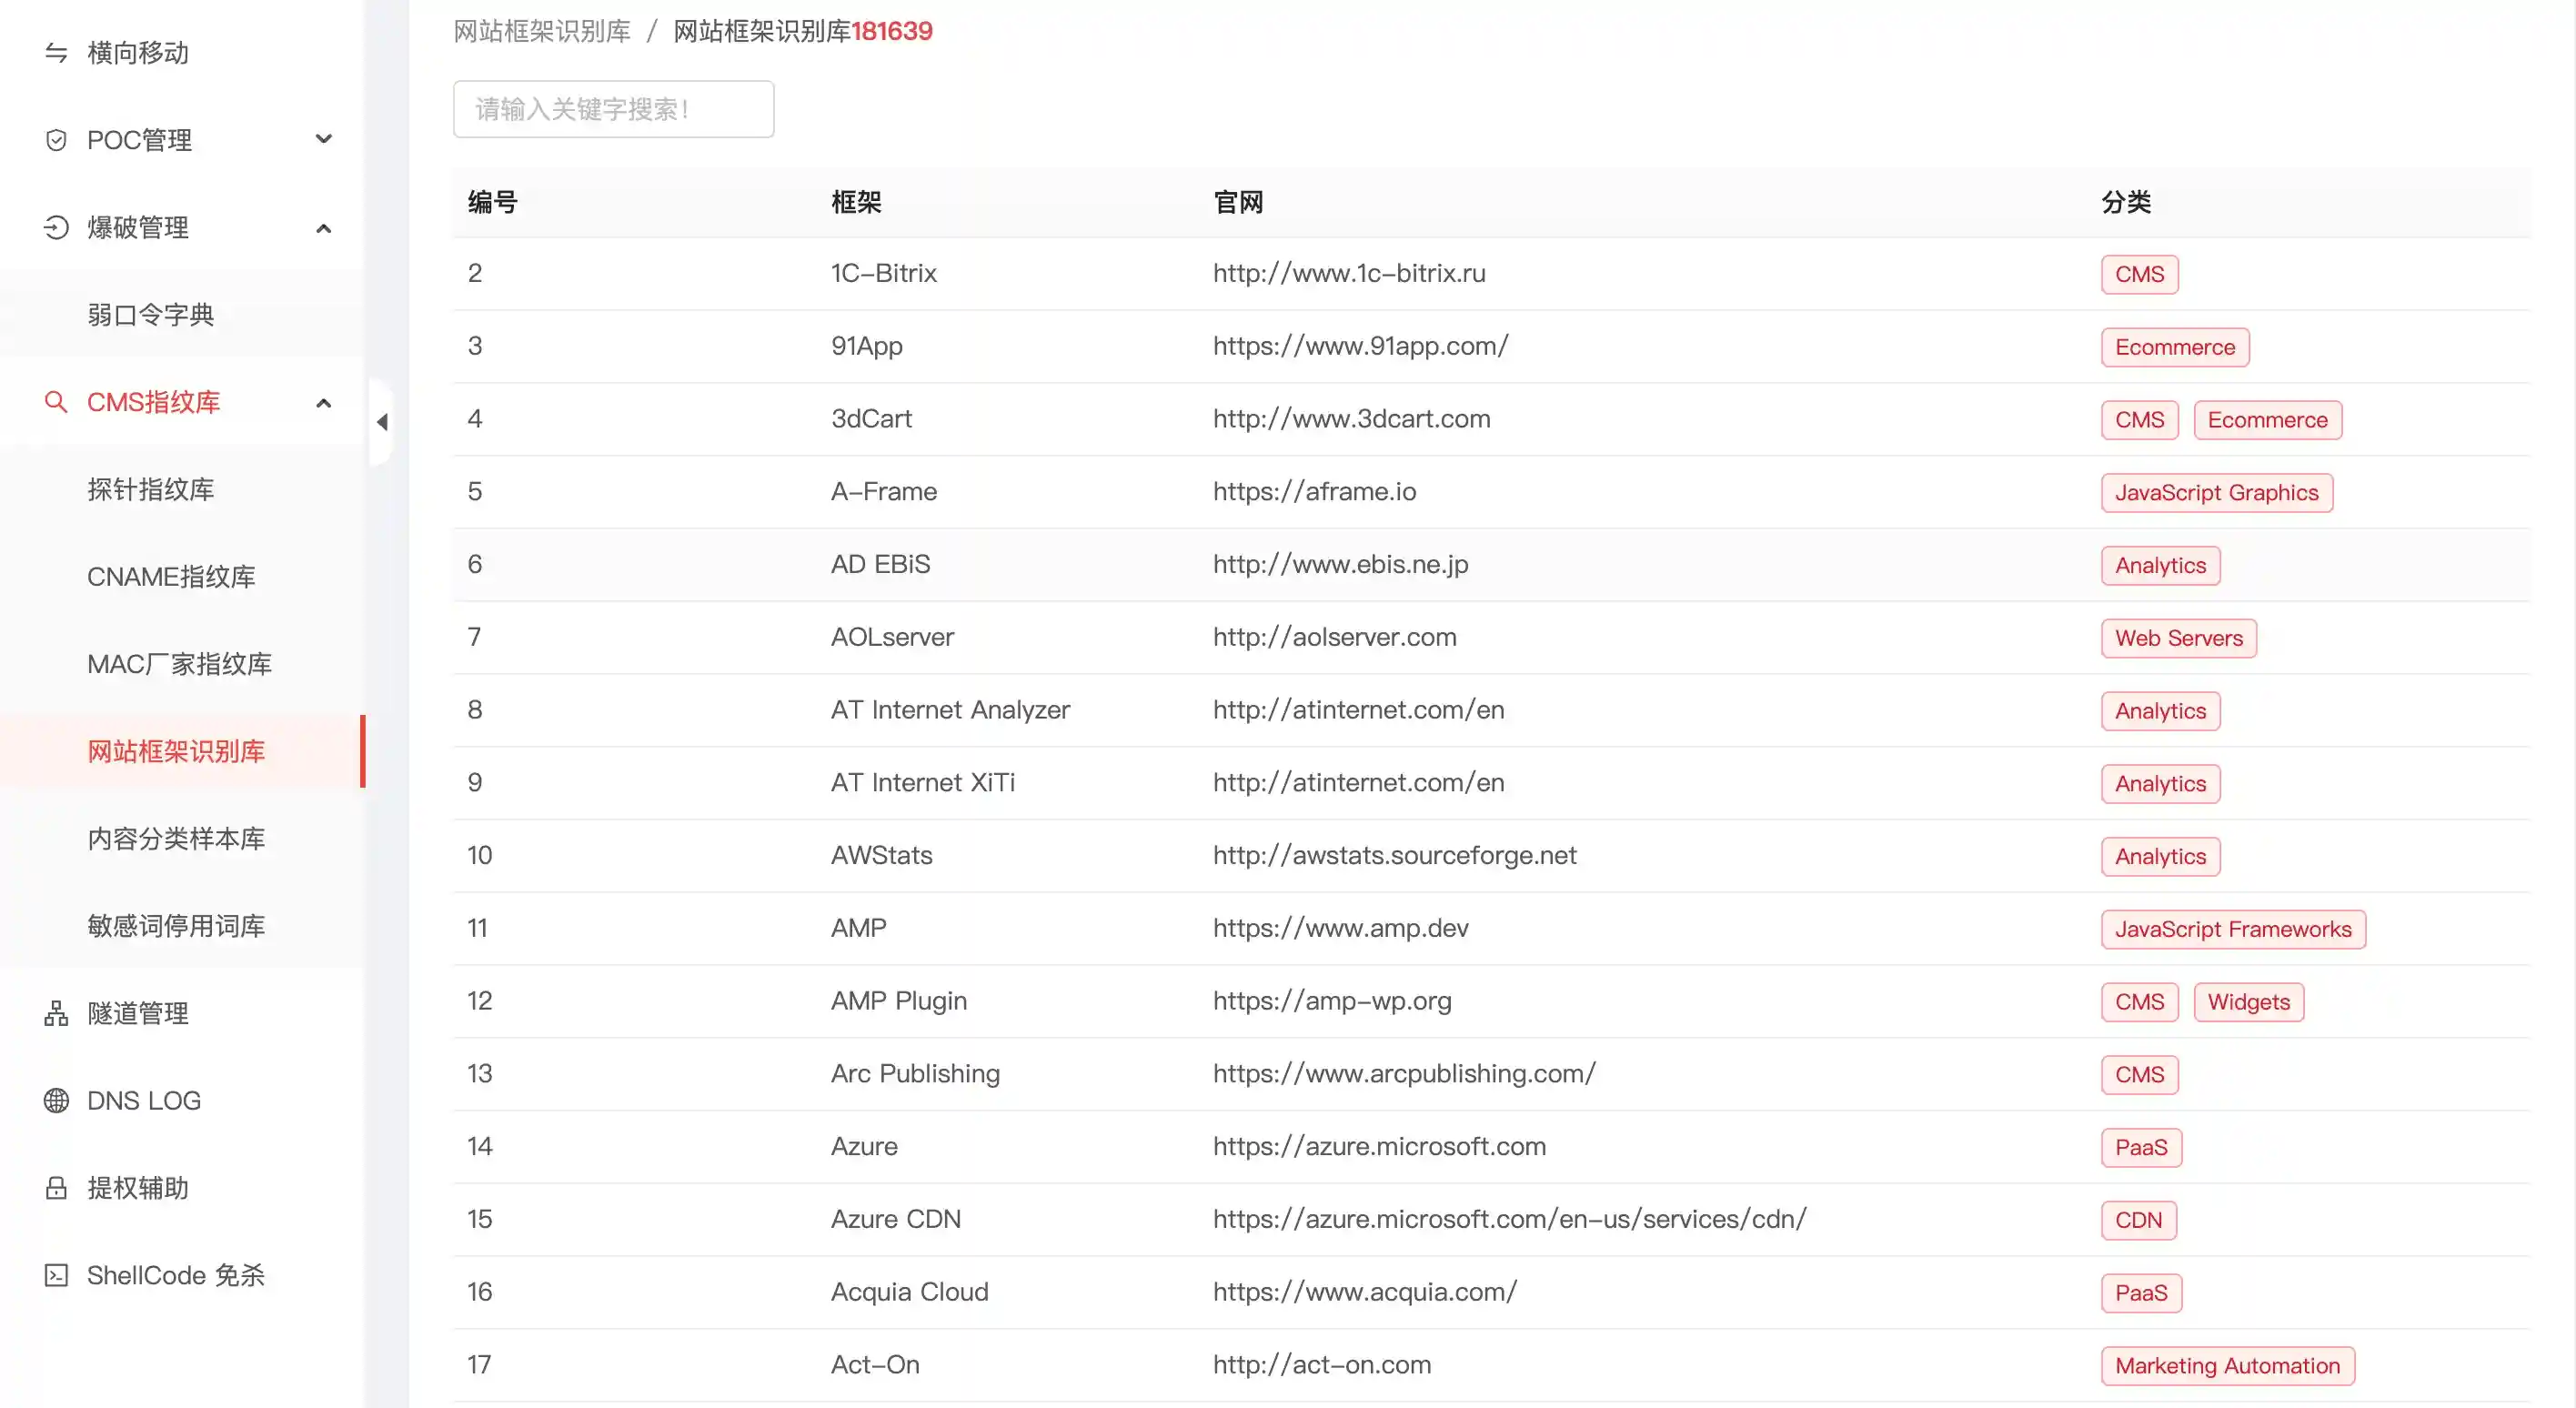Screen dimensions: 2576x1408
Task: Click the Ecommerce tag for 91App
Action: (x=2174, y=347)
